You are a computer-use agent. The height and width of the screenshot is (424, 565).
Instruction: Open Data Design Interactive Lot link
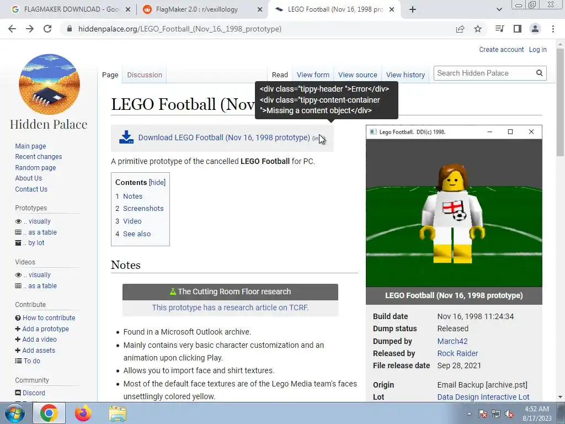click(483, 397)
